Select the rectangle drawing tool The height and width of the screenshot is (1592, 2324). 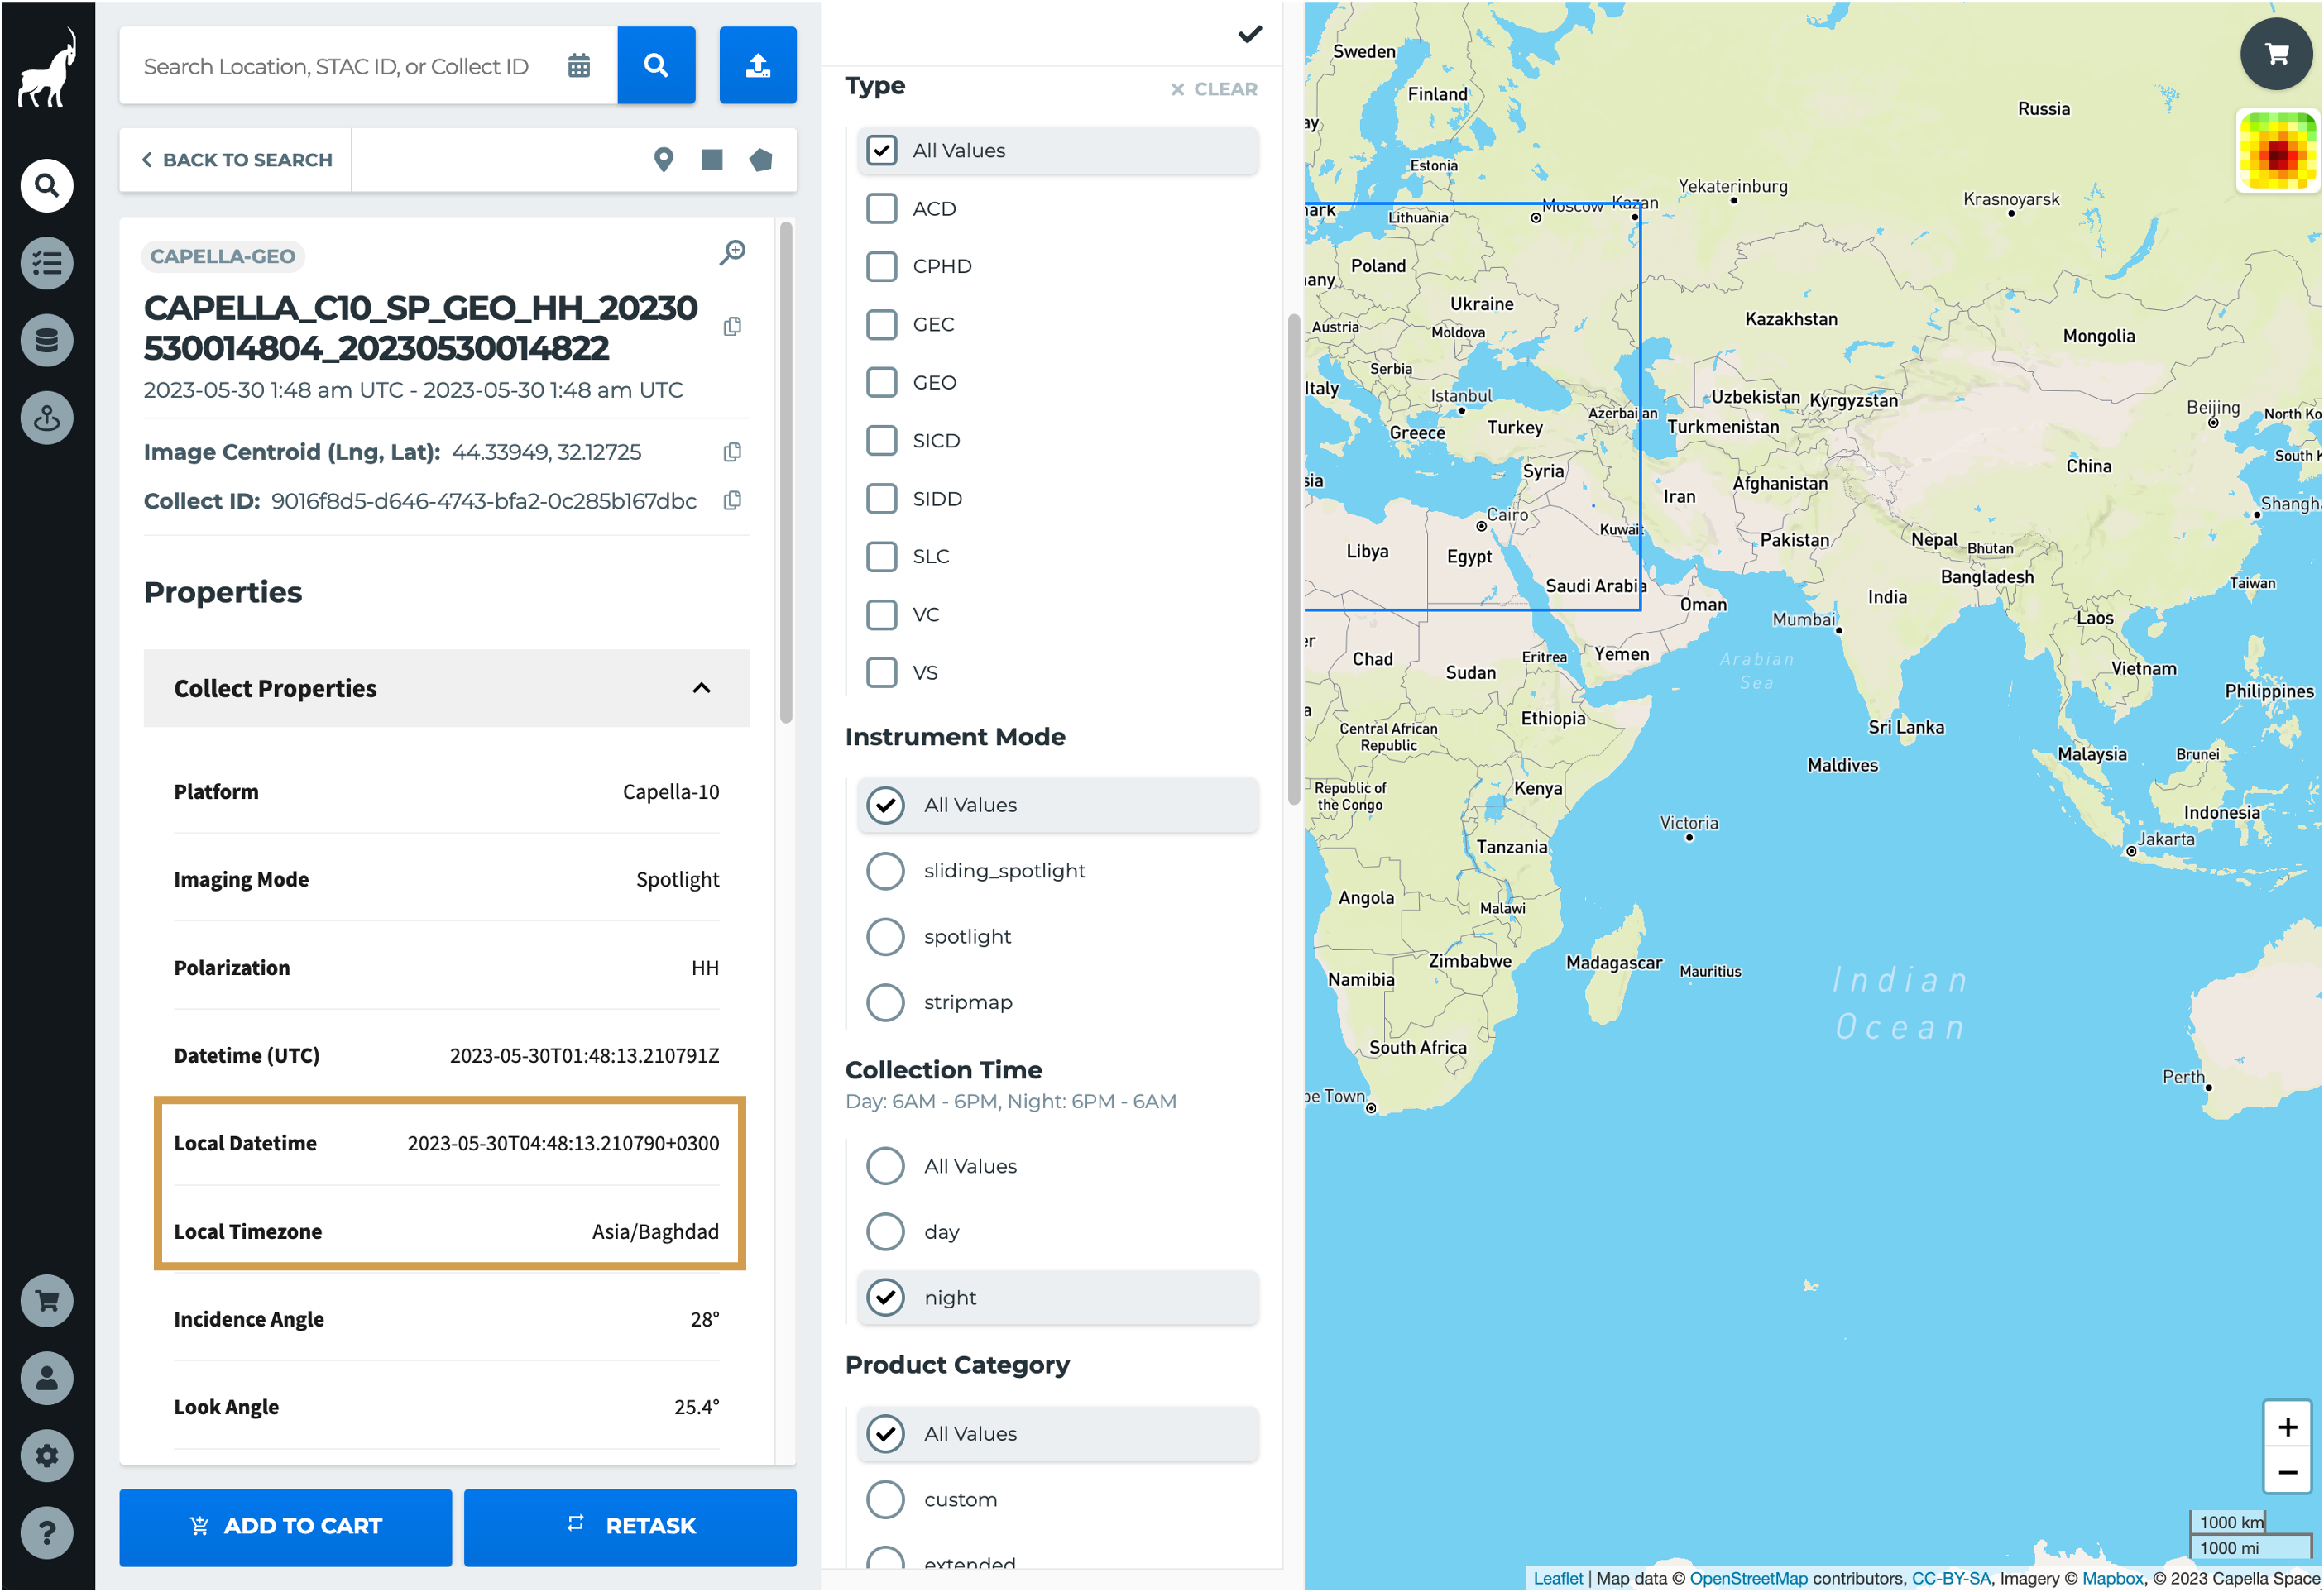click(x=712, y=160)
